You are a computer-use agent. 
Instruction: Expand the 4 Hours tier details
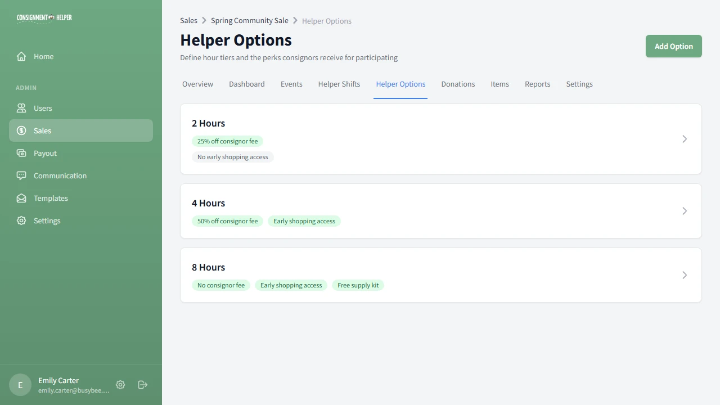point(685,211)
